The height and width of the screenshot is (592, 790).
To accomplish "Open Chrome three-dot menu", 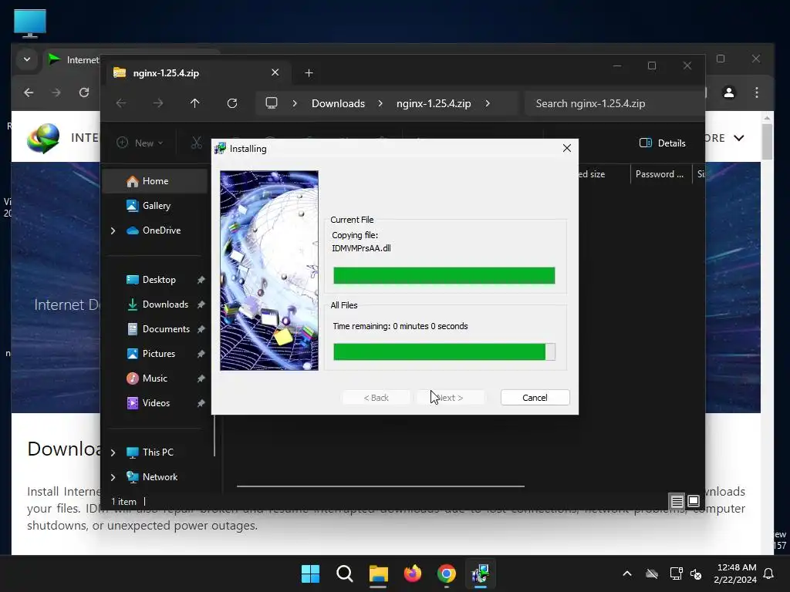I will [757, 92].
